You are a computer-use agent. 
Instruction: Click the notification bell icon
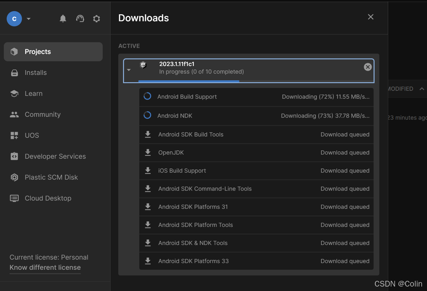(x=63, y=19)
